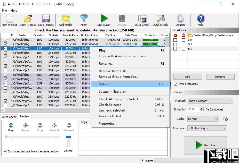The height and width of the screenshot is (163, 239).
Task: Click the Remove button under Folders
Action: pyautogui.click(x=220, y=77)
